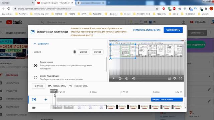Open the Сведения sidebar item
Viewport: 214px width, 120px height.
coord(12,75)
